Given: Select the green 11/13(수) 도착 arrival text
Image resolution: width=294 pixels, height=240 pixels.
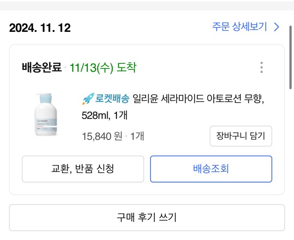Looking at the screenshot, I should [x=103, y=68].
